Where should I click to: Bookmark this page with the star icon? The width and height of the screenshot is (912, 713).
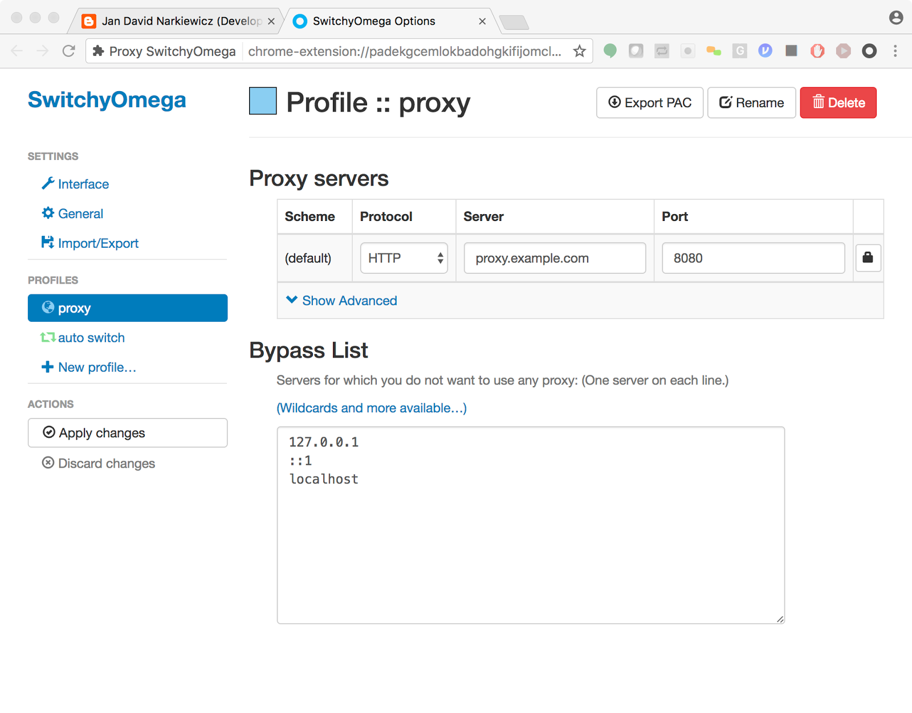[580, 51]
